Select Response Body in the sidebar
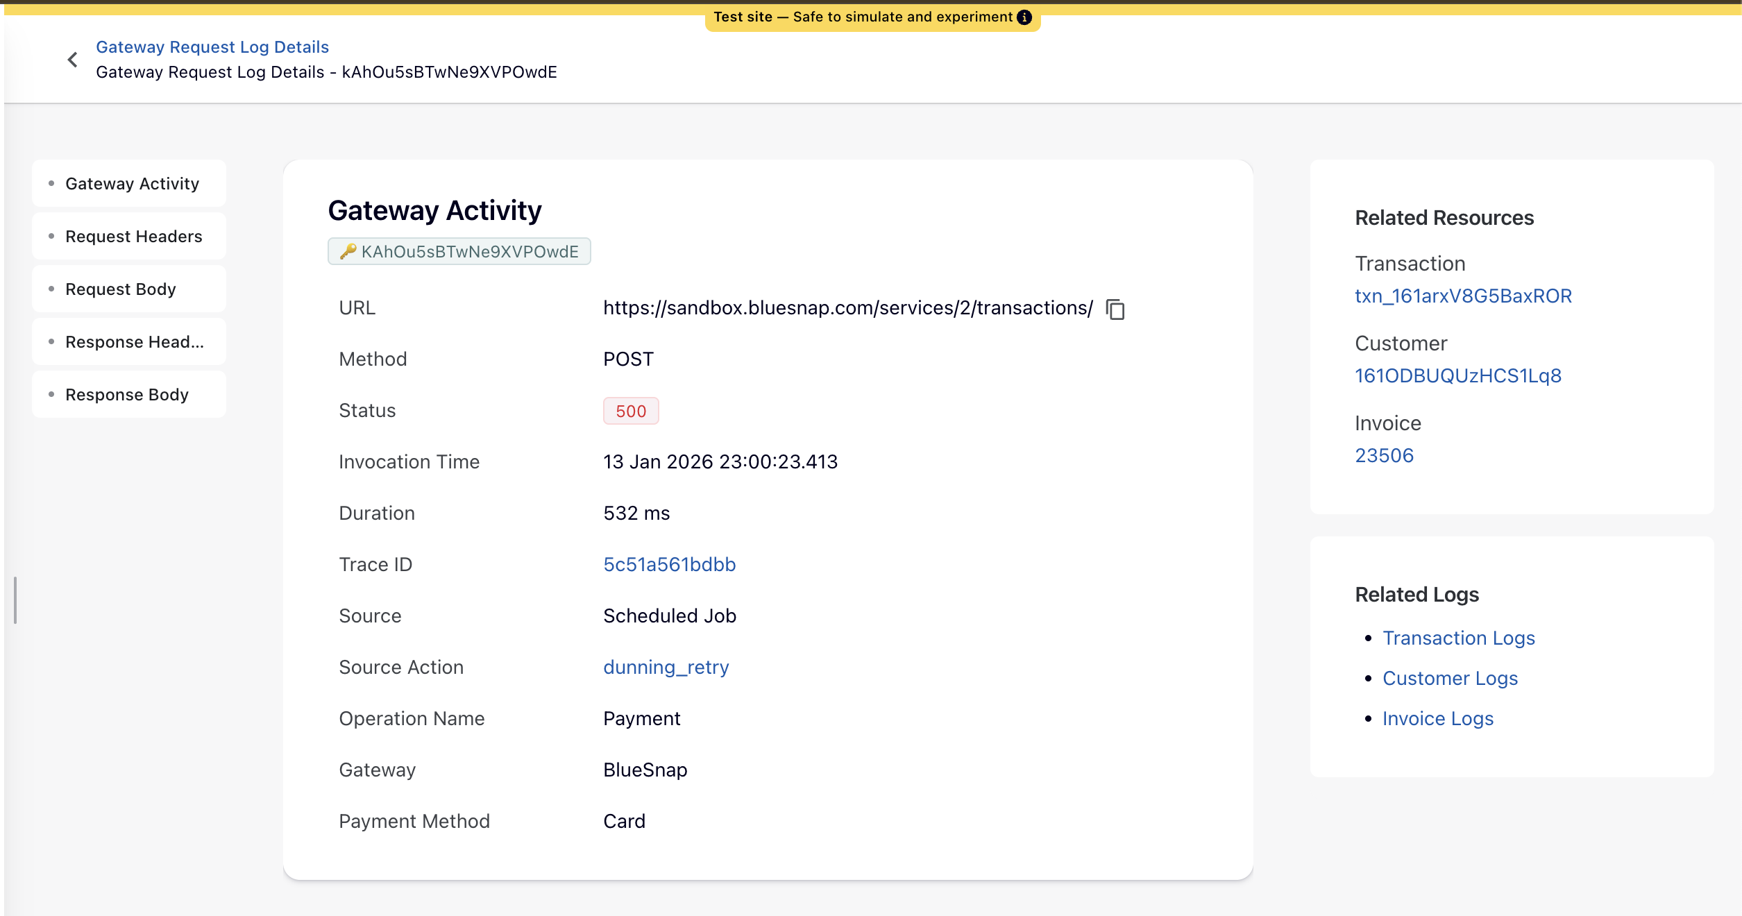Viewport: 1742px width, 916px height. click(127, 394)
